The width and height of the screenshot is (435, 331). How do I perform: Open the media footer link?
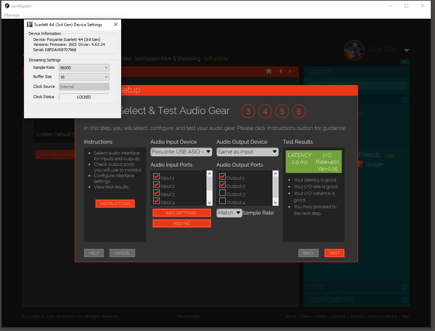(321, 316)
